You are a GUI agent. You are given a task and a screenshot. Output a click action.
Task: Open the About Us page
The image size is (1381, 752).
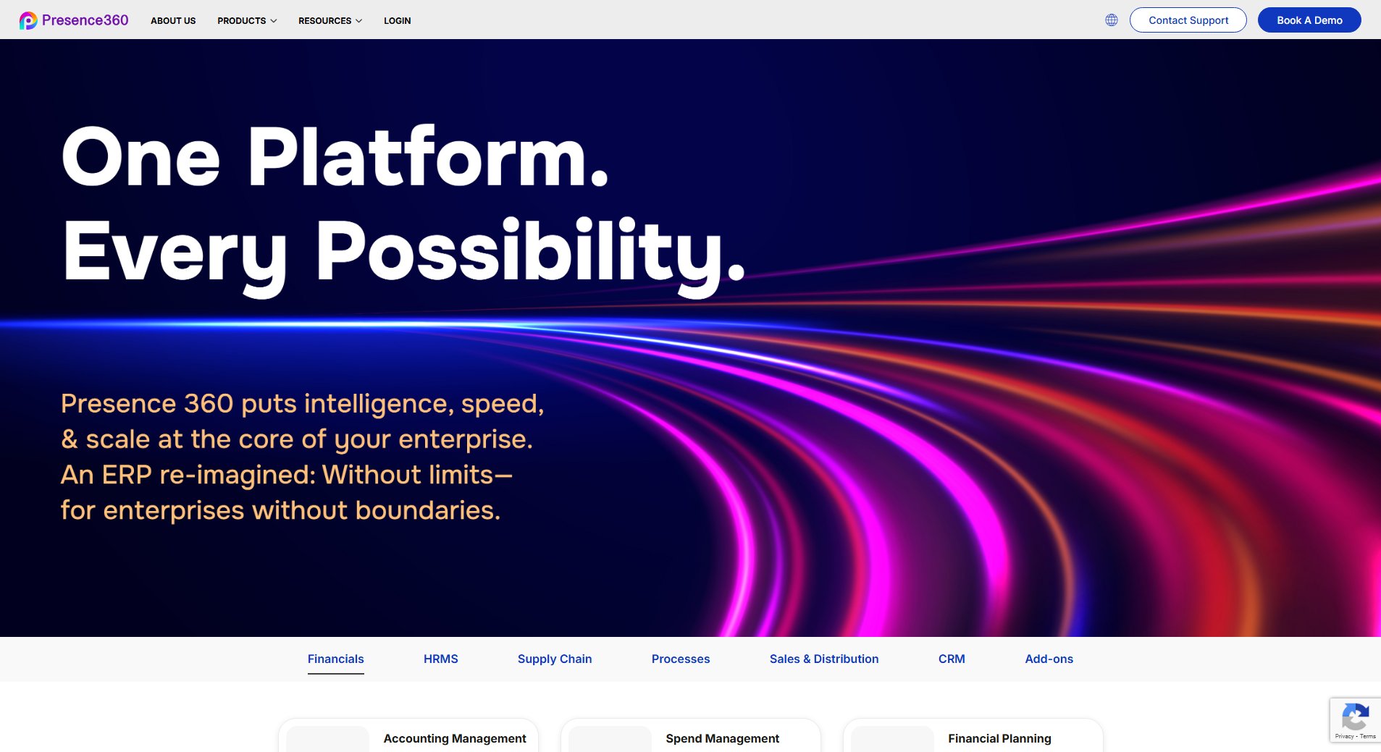[173, 21]
